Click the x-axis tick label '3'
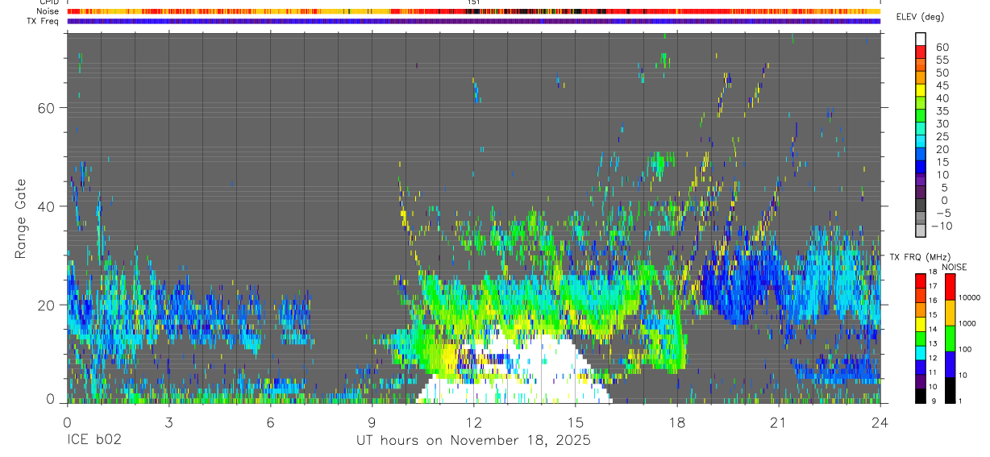Screen dimensions: 990x457 tap(168, 422)
